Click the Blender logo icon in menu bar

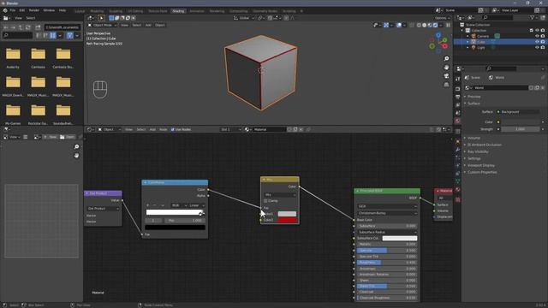click(x=5, y=10)
